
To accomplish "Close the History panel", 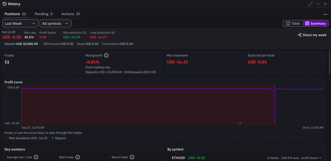I will point(325,4).
